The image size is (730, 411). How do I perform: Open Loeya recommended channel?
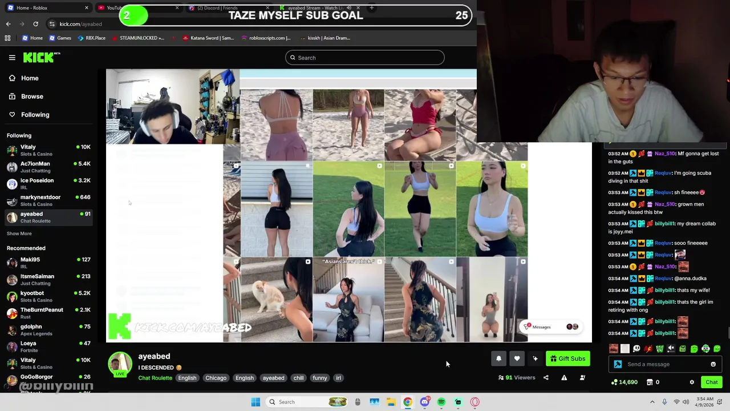tap(48, 346)
